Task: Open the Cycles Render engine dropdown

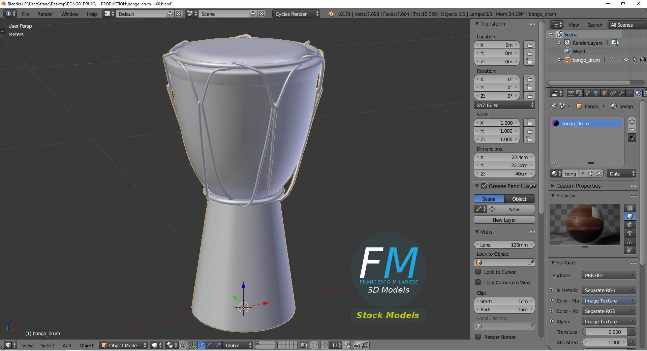Action: 296,14
